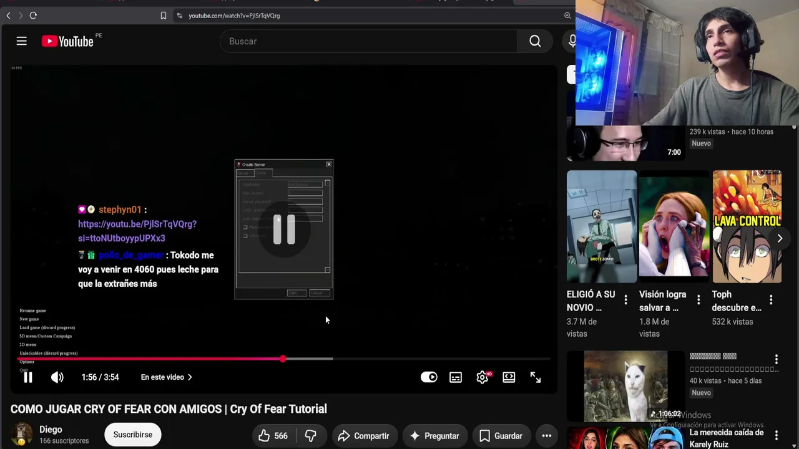Show next shorts with the right arrow
This screenshot has height=449, width=799.
click(x=780, y=238)
